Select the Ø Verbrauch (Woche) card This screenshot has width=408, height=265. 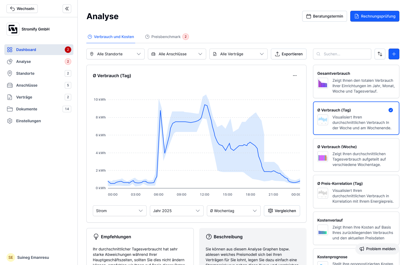point(356,155)
